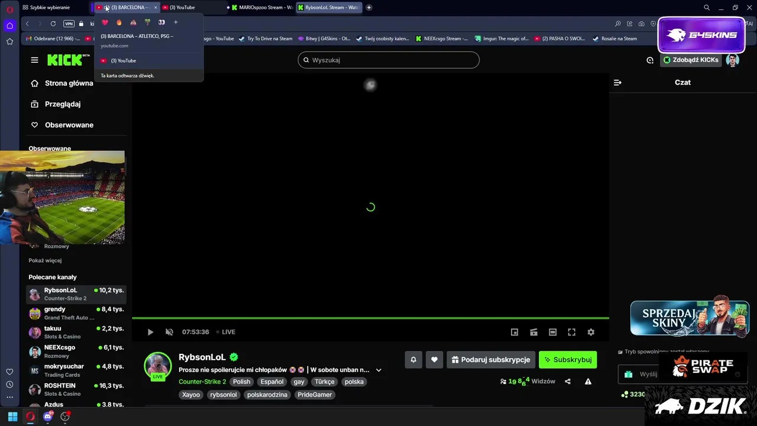Open takuu recommended channel
Viewport: 757px width, 426px height.
tap(76, 332)
